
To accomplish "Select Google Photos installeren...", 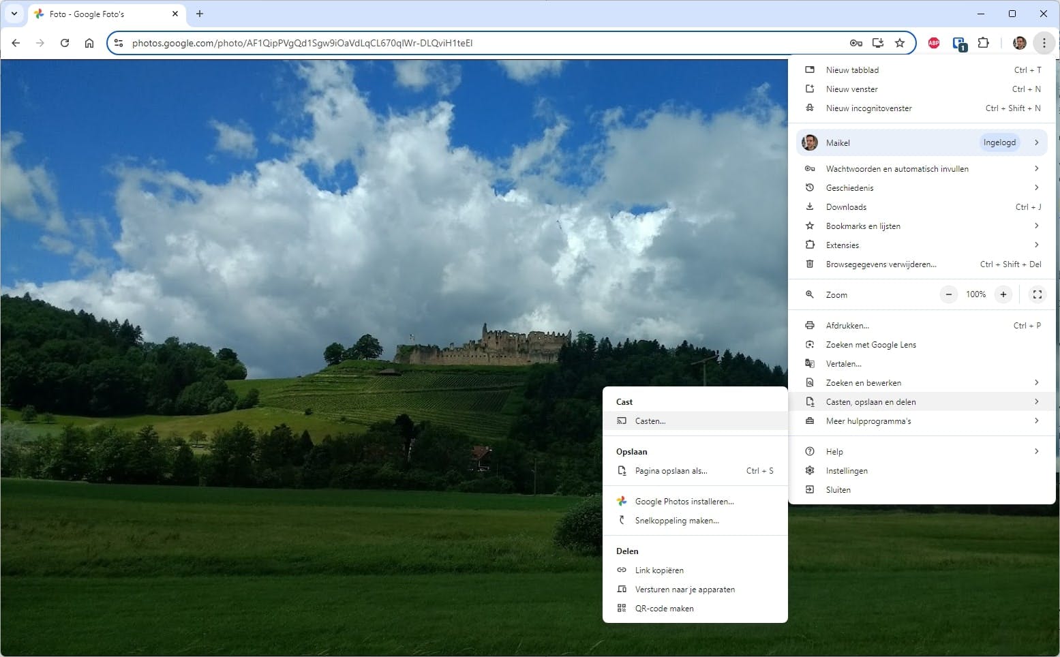I will point(695,501).
